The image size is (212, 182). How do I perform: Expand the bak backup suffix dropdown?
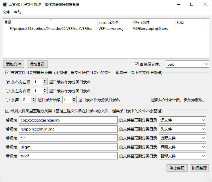point(206,64)
